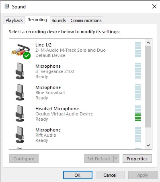Select the "Blue Snowball" text
The image size is (160, 182).
[50, 93]
